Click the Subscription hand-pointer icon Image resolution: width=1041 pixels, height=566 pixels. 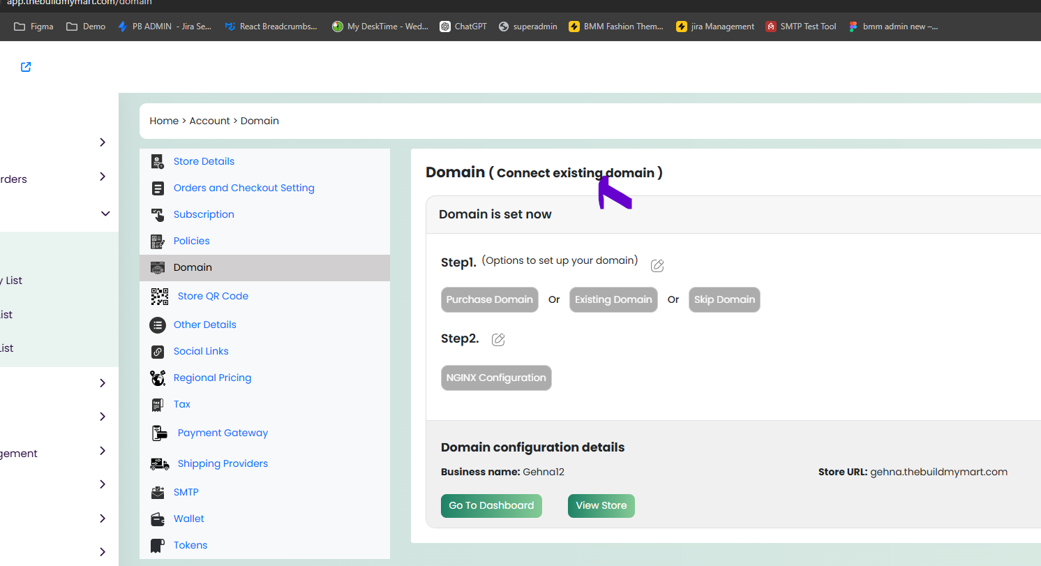(158, 214)
